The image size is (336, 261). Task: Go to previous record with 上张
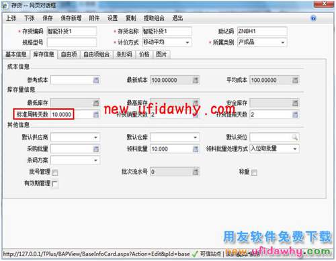click(11, 18)
